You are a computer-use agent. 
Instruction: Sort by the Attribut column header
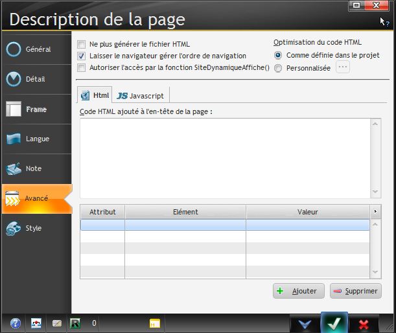point(102,212)
